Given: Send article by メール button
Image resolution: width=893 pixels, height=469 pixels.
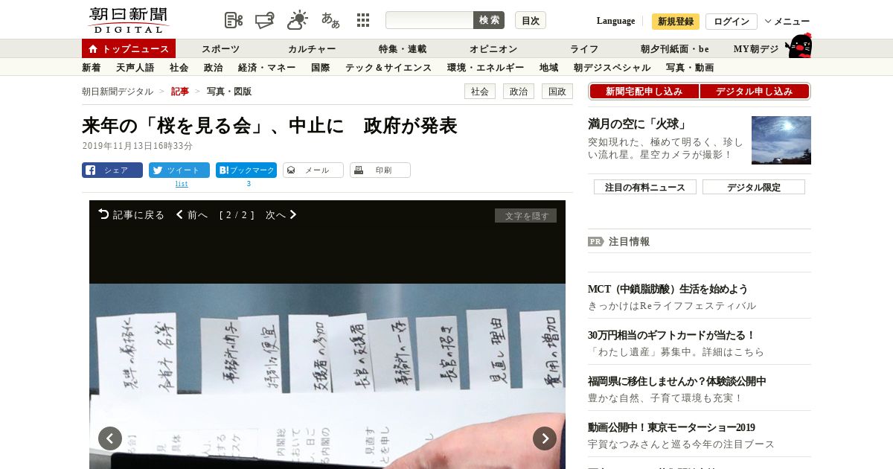Looking at the screenshot, I should [313, 170].
